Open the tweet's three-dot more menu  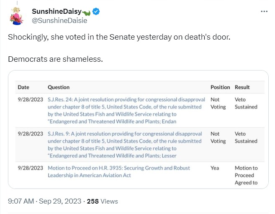tap(264, 11)
